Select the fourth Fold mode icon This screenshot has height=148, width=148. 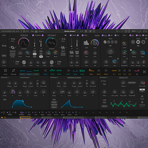click(116, 42)
